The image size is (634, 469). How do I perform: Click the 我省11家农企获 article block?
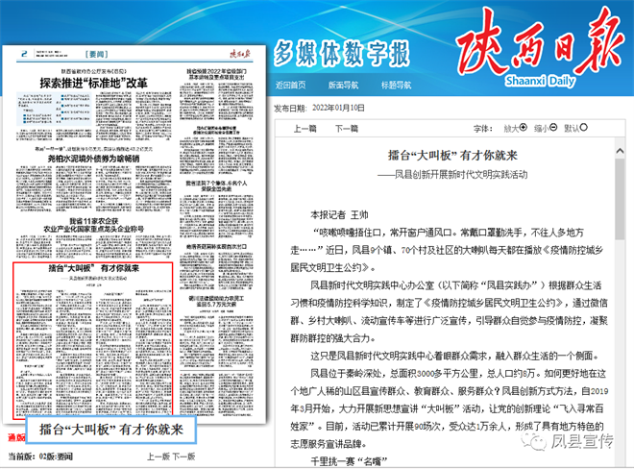click(94, 226)
